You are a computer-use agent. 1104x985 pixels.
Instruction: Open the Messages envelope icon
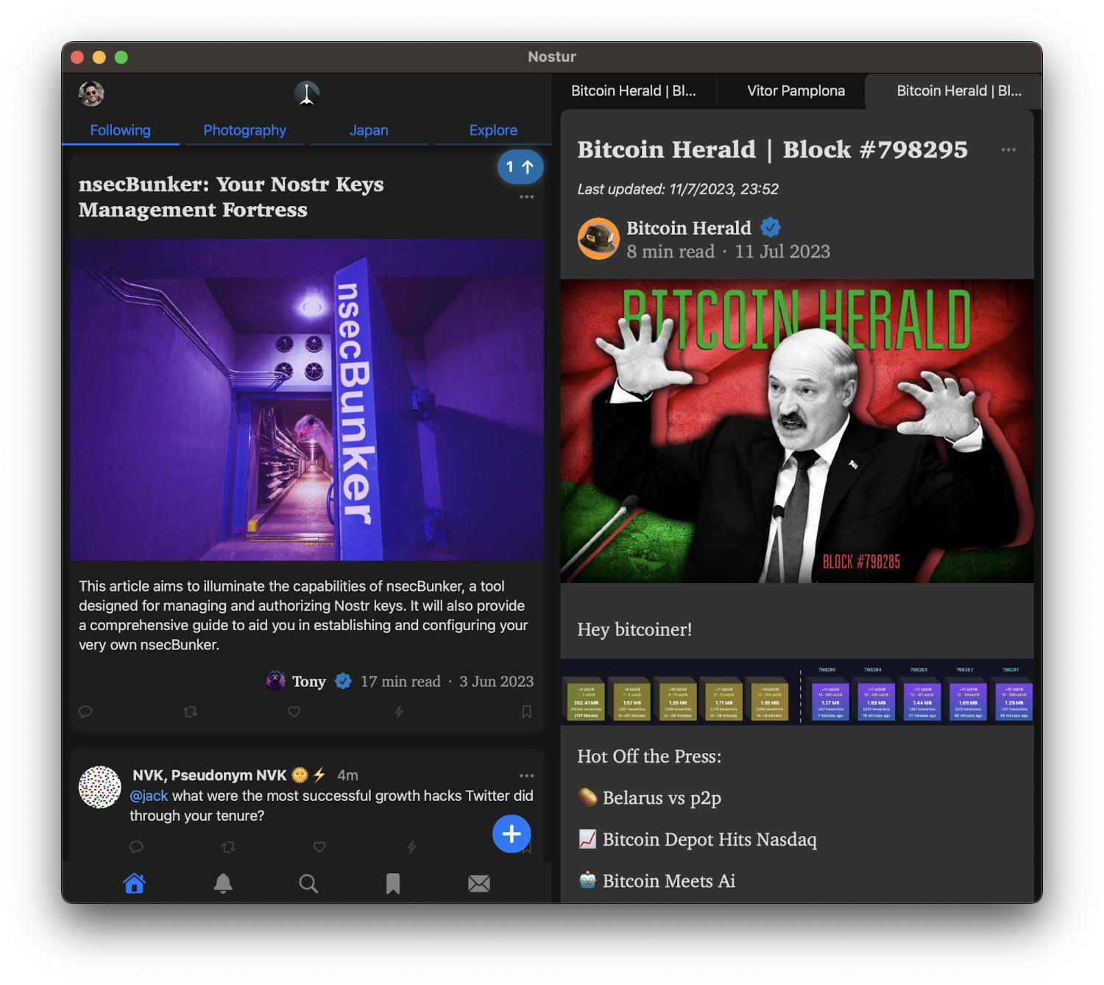pos(479,883)
